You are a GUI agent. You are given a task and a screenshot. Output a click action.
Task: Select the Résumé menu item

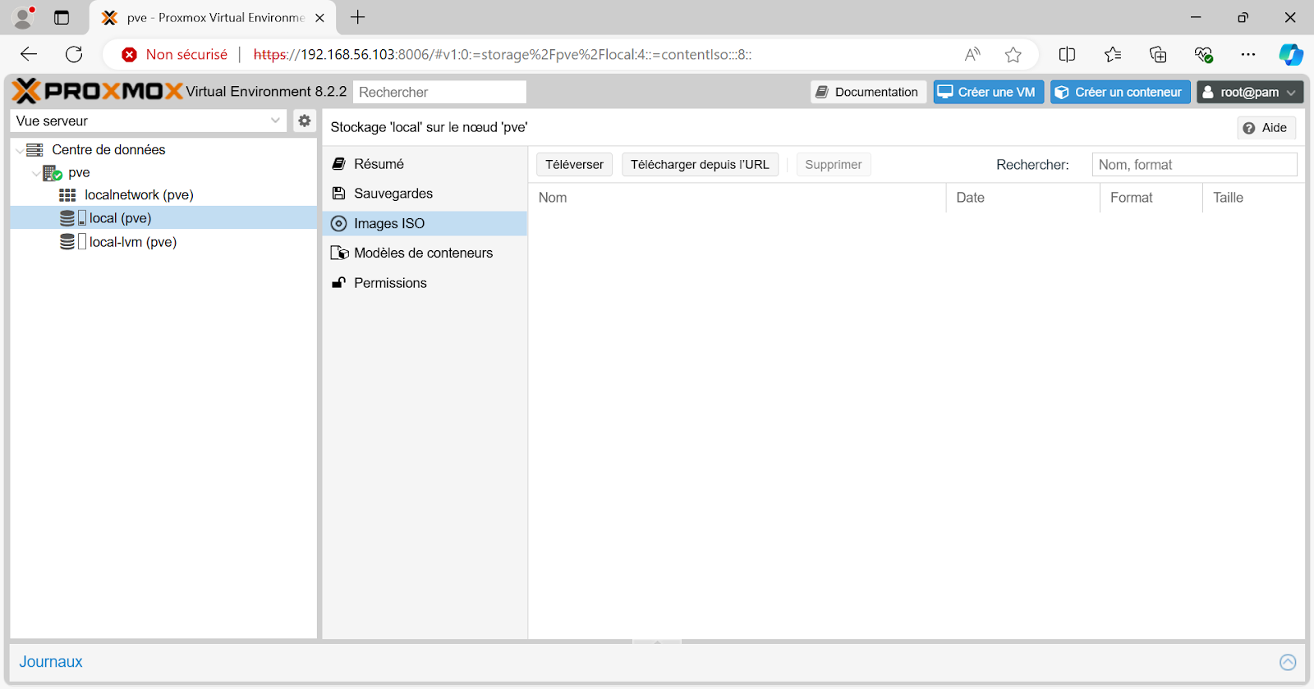pyautogui.click(x=425, y=164)
